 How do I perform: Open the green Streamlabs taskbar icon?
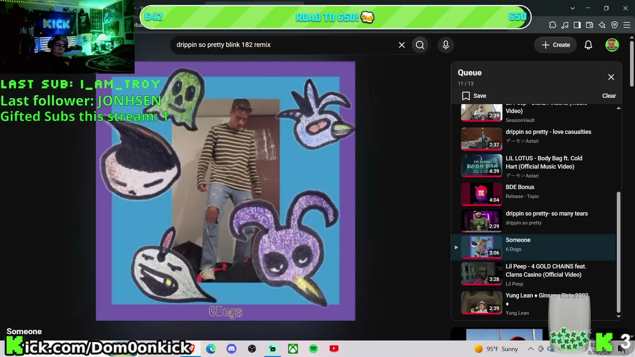(x=272, y=349)
